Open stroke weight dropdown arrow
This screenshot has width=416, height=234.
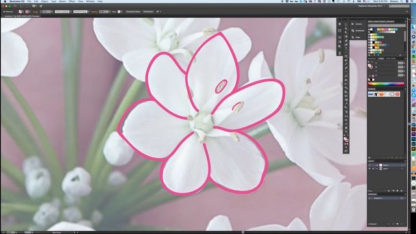(52, 12)
